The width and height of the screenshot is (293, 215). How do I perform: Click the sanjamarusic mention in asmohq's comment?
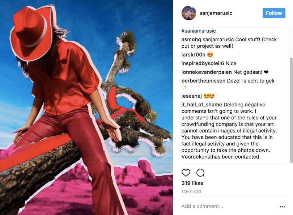218,39
